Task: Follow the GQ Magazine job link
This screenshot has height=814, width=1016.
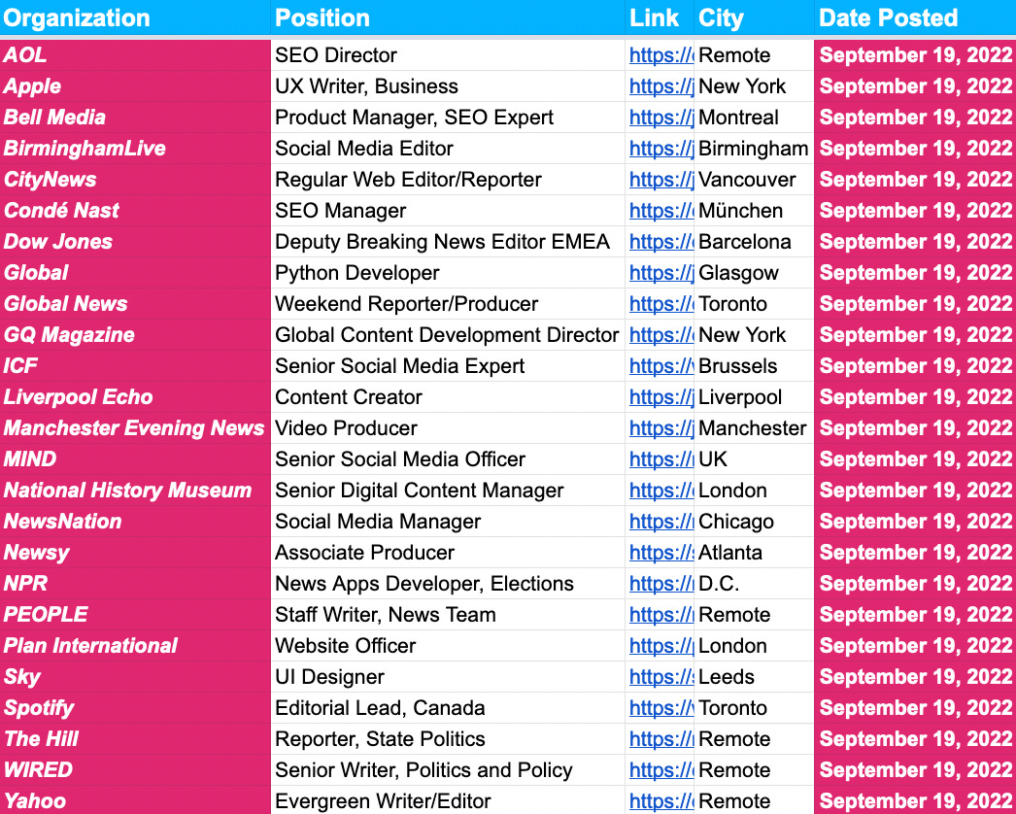Action: click(660, 335)
